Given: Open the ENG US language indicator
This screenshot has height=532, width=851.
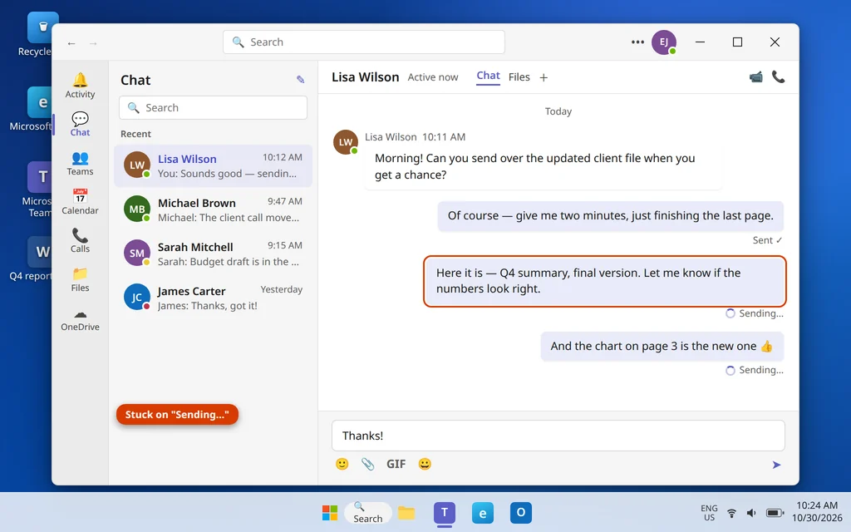Looking at the screenshot, I should coord(709,513).
